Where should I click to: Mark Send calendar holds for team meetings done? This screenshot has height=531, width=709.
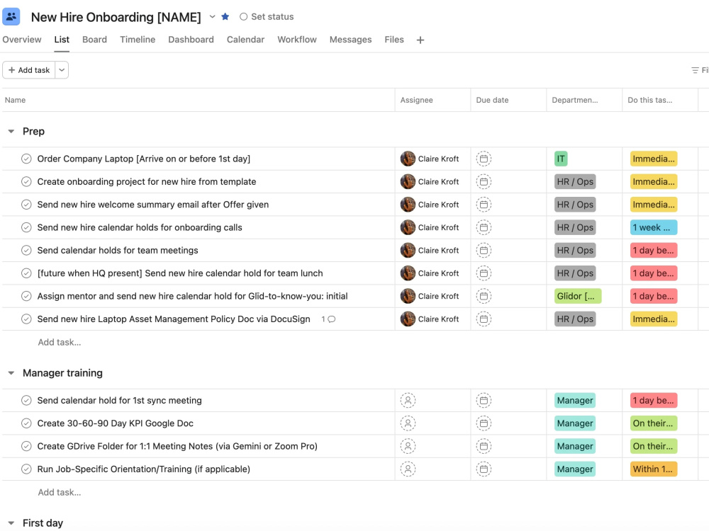26,250
